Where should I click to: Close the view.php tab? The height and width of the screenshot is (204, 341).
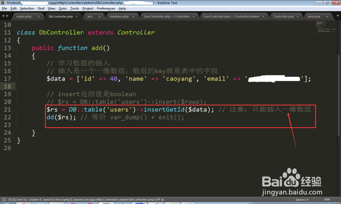coord(327,16)
